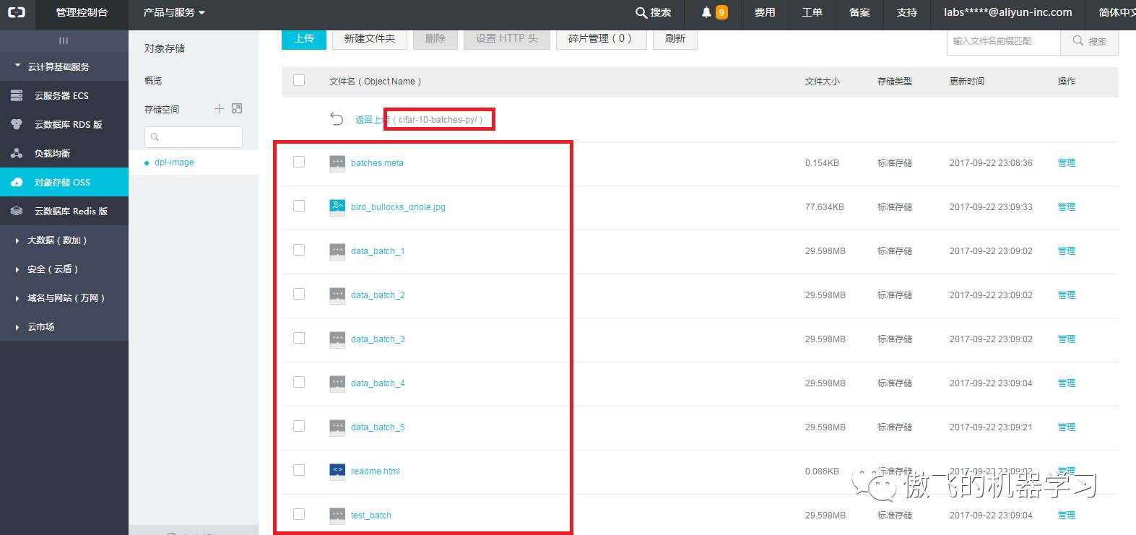1136x535 pixels.
Task: Check the data_batch_2 checkbox
Action: pos(299,294)
